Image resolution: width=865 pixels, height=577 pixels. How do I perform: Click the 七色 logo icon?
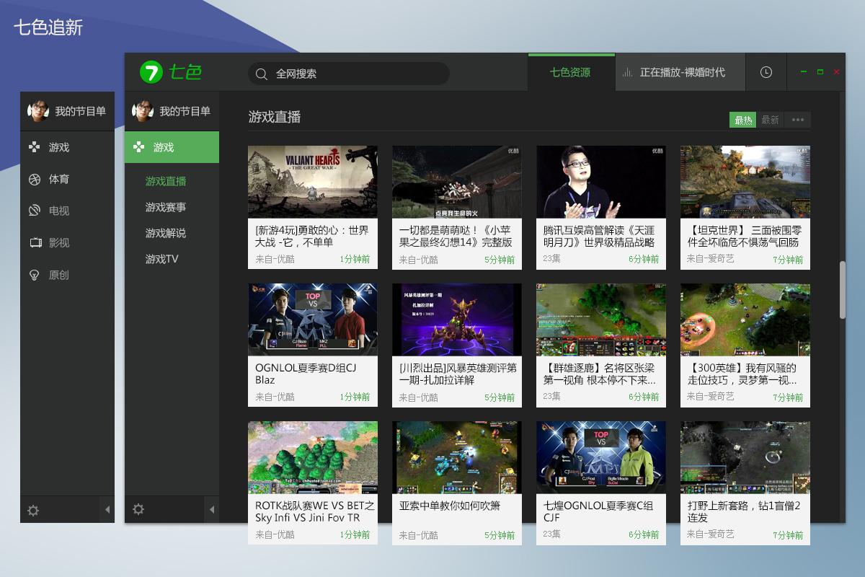(151, 72)
